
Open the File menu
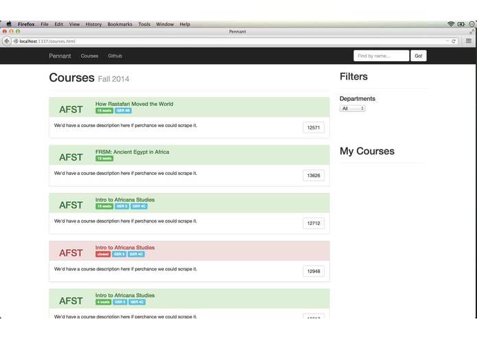(45, 24)
